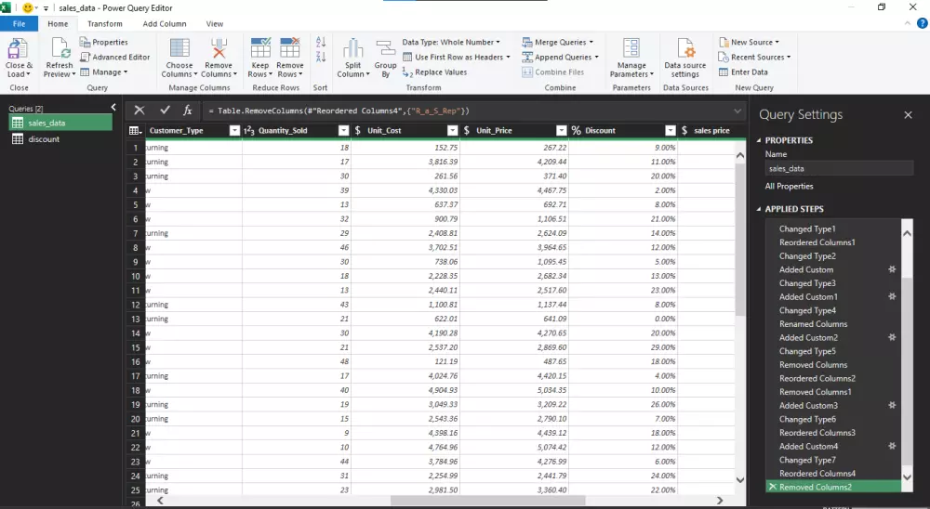Confirm formula with the checkmark button
930x509 pixels.
(x=165, y=111)
